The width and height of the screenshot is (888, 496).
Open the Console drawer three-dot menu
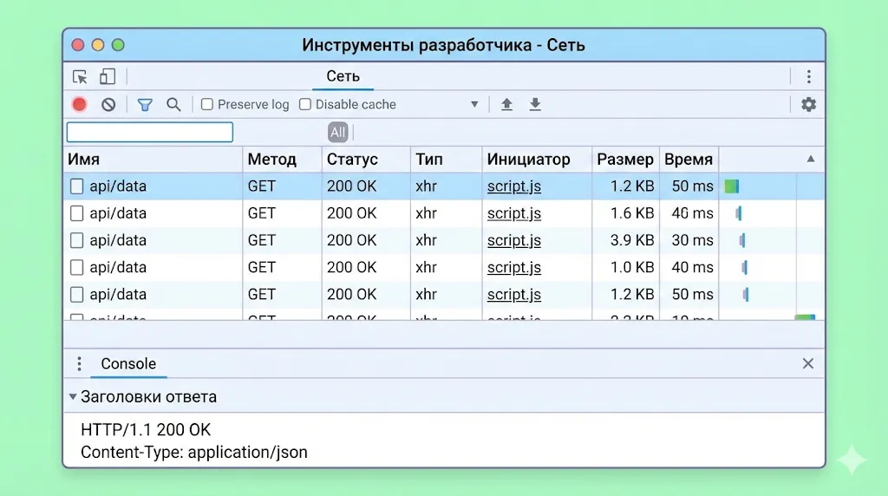click(79, 363)
